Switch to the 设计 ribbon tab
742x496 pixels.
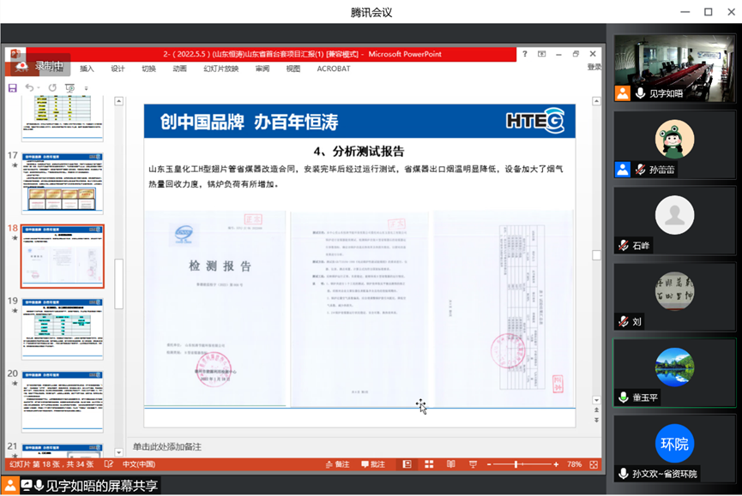click(x=117, y=68)
